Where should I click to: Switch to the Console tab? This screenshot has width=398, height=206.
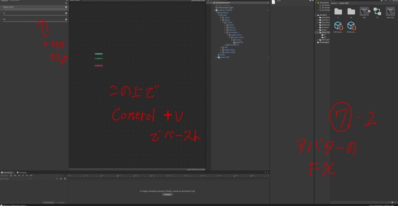pyautogui.click(x=22, y=173)
